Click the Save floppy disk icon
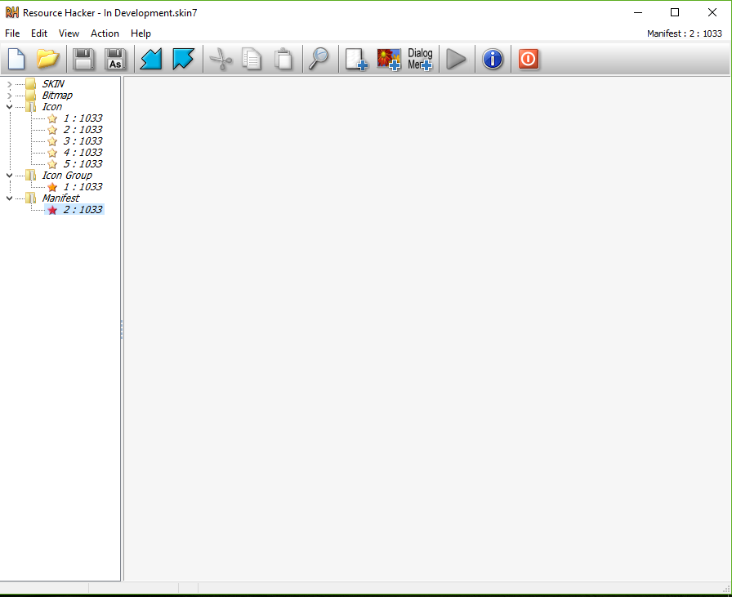This screenshot has width=732, height=597. (x=83, y=59)
